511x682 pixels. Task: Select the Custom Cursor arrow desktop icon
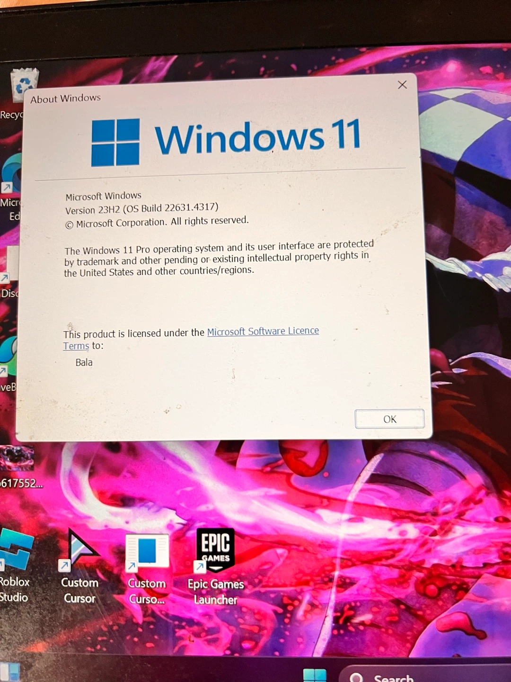coord(80,566)
